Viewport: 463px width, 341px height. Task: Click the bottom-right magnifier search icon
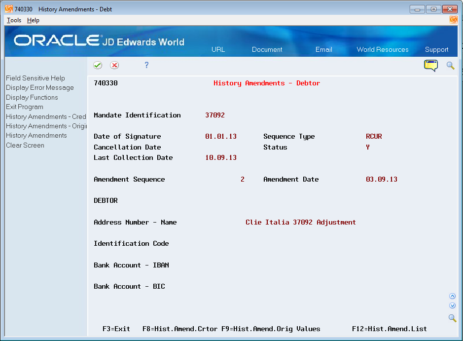[452, 318]
